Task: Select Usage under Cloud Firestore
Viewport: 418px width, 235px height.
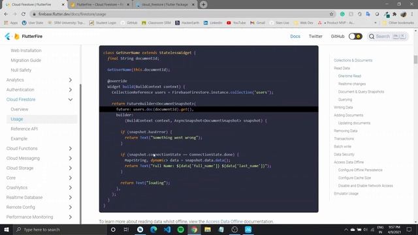Action: pyautogui.click(x=17, y=119)
